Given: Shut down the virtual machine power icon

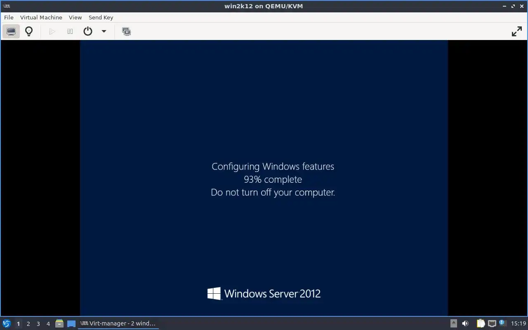Looking at the screenshot, I should tap(88, 31).
